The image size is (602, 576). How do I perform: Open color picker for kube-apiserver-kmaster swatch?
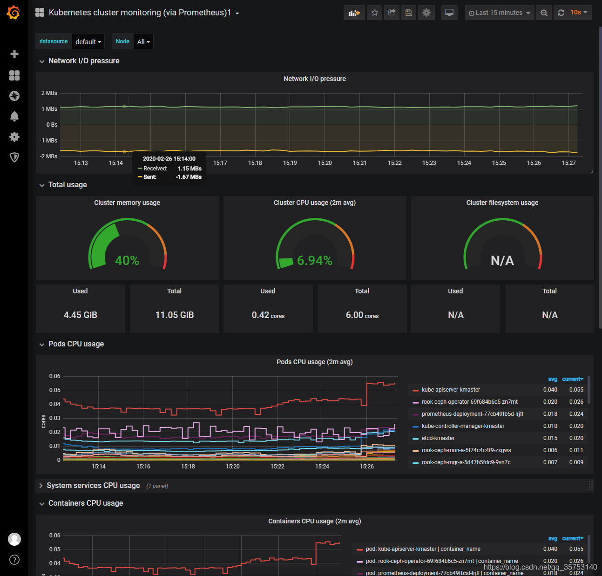[x=416, y=390]
